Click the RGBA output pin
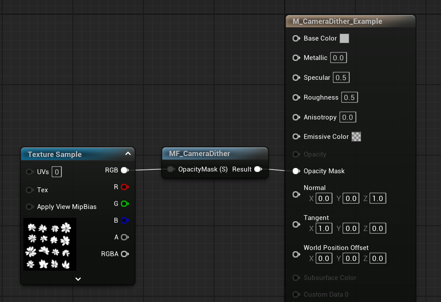The image size is (441, 302). (124, 254)
